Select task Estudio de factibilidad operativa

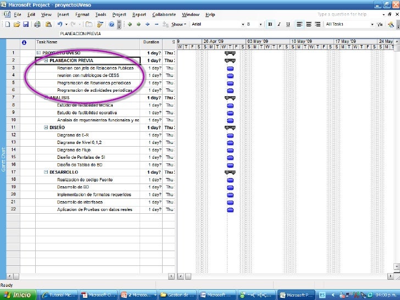point(87,113)
